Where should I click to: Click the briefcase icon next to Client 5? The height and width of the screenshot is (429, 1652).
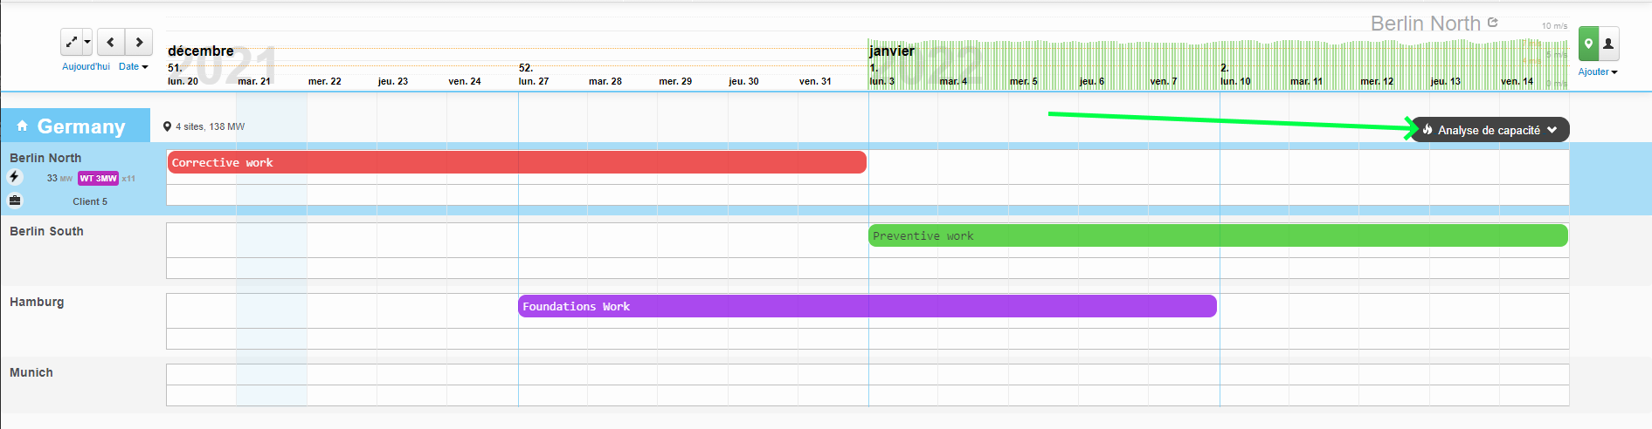(15, 201)
